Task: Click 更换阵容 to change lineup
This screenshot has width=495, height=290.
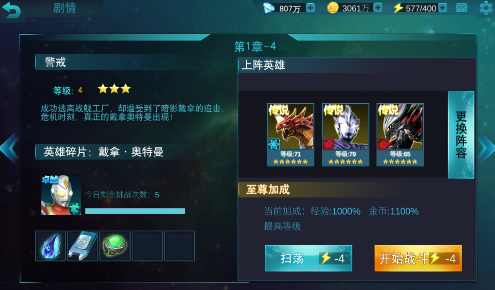Action: coord(461,135)
